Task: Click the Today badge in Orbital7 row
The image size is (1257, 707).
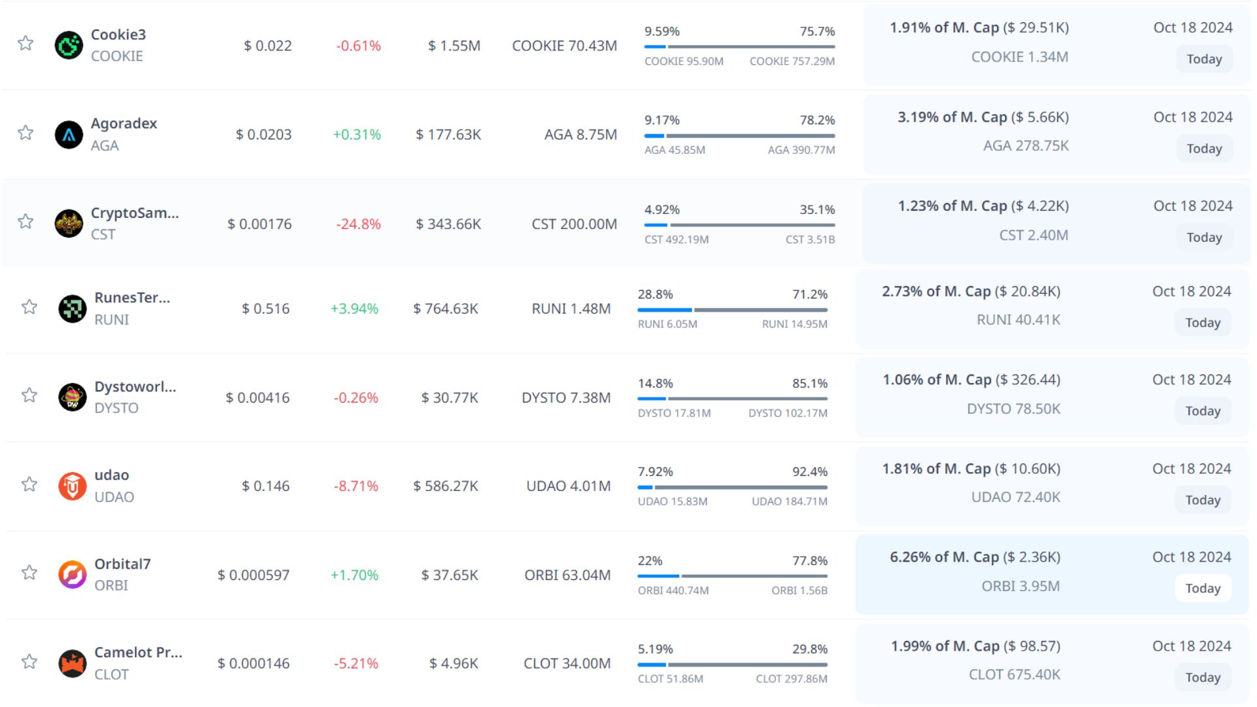Action: point(1203,589)
